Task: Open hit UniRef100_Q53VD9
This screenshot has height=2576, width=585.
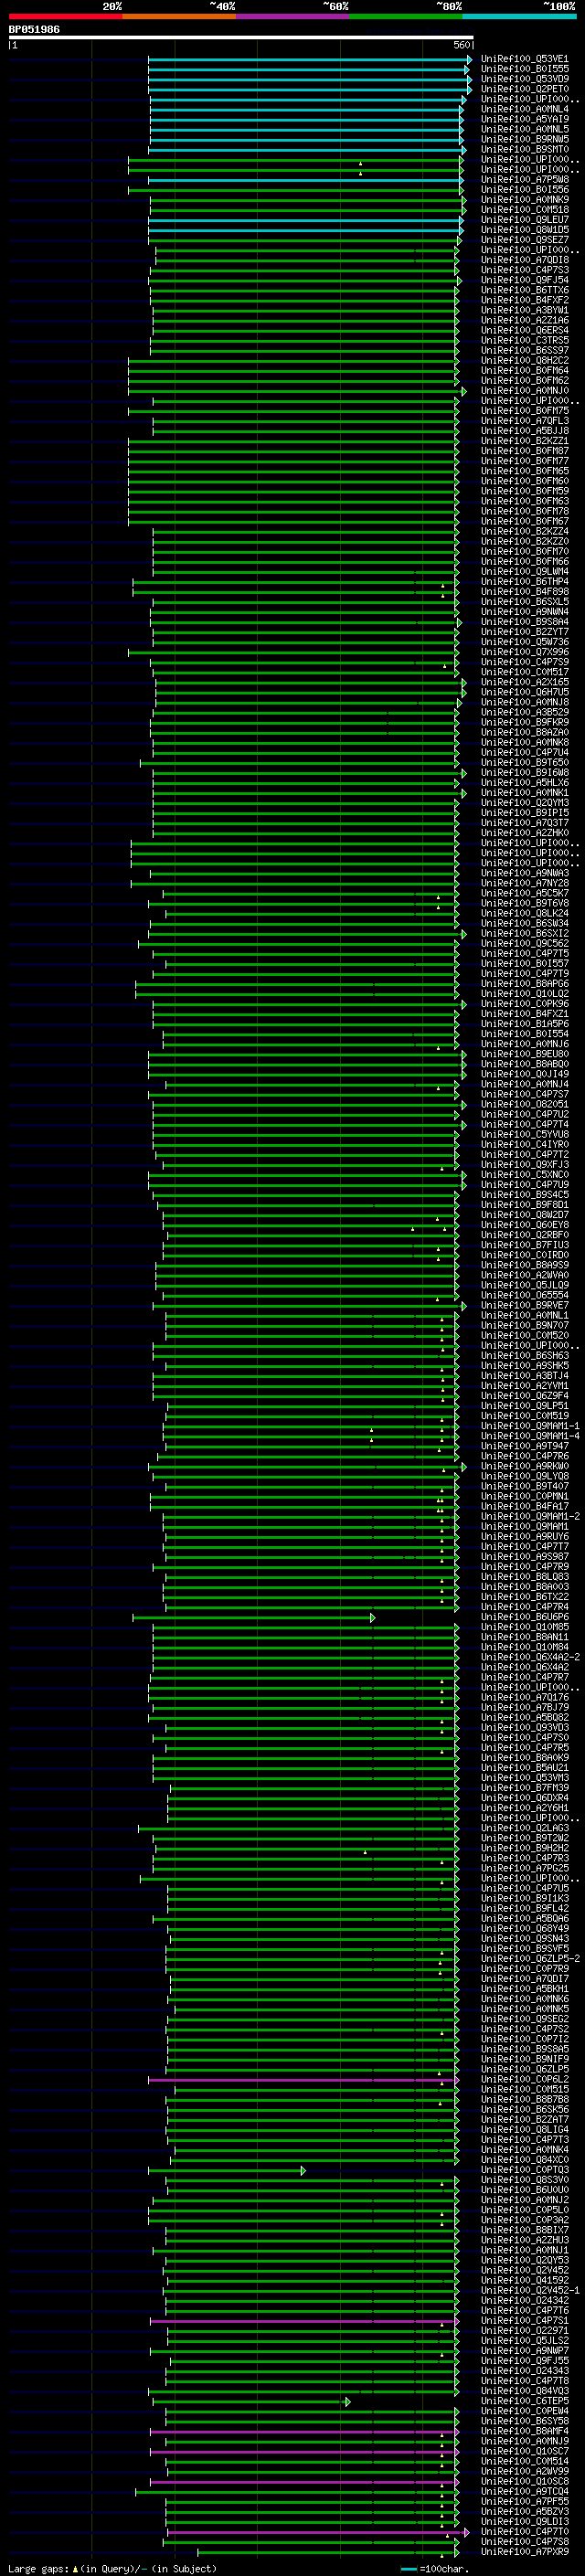Action: click(524, 79)
